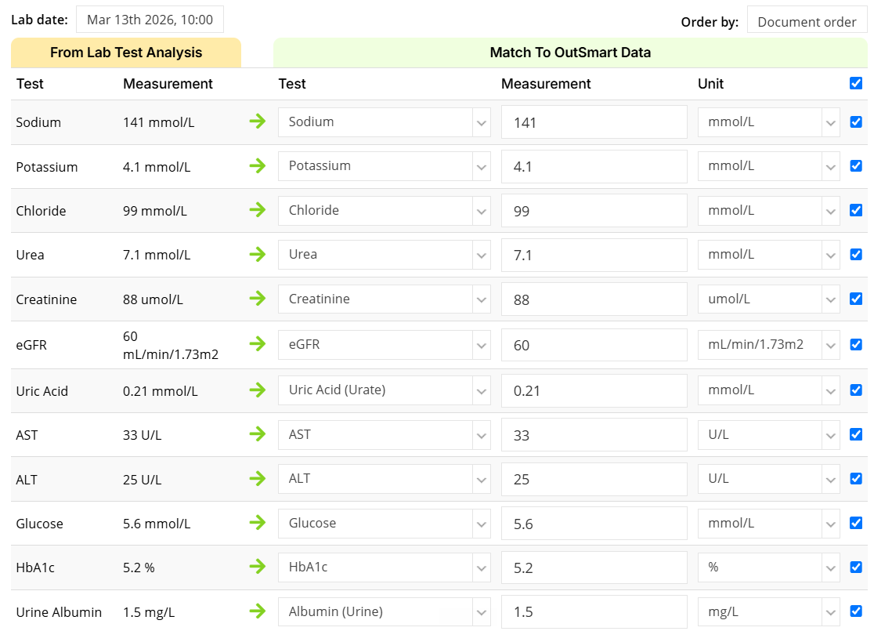
Task: Open the % unit dropdown for HbA1c
Action: pyautogui.click(x=768, y=568)
